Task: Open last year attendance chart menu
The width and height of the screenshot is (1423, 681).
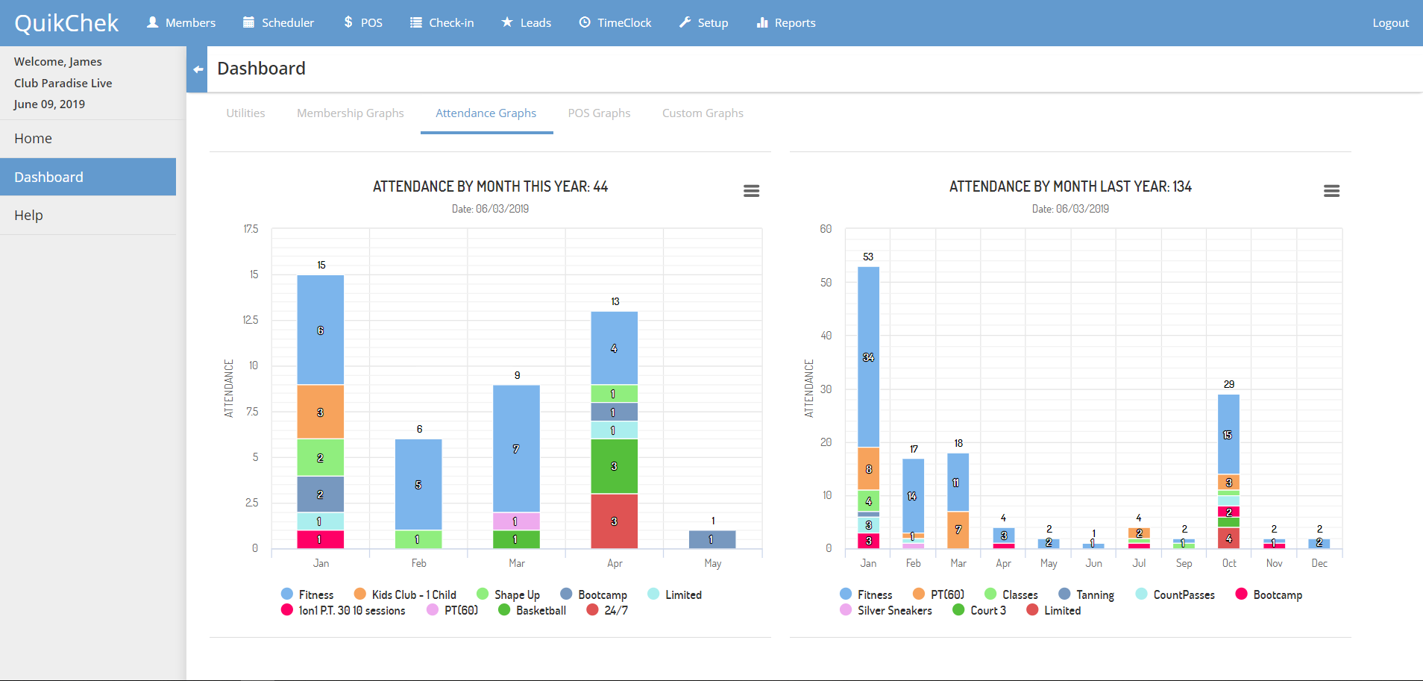Action: point(1331,191)
